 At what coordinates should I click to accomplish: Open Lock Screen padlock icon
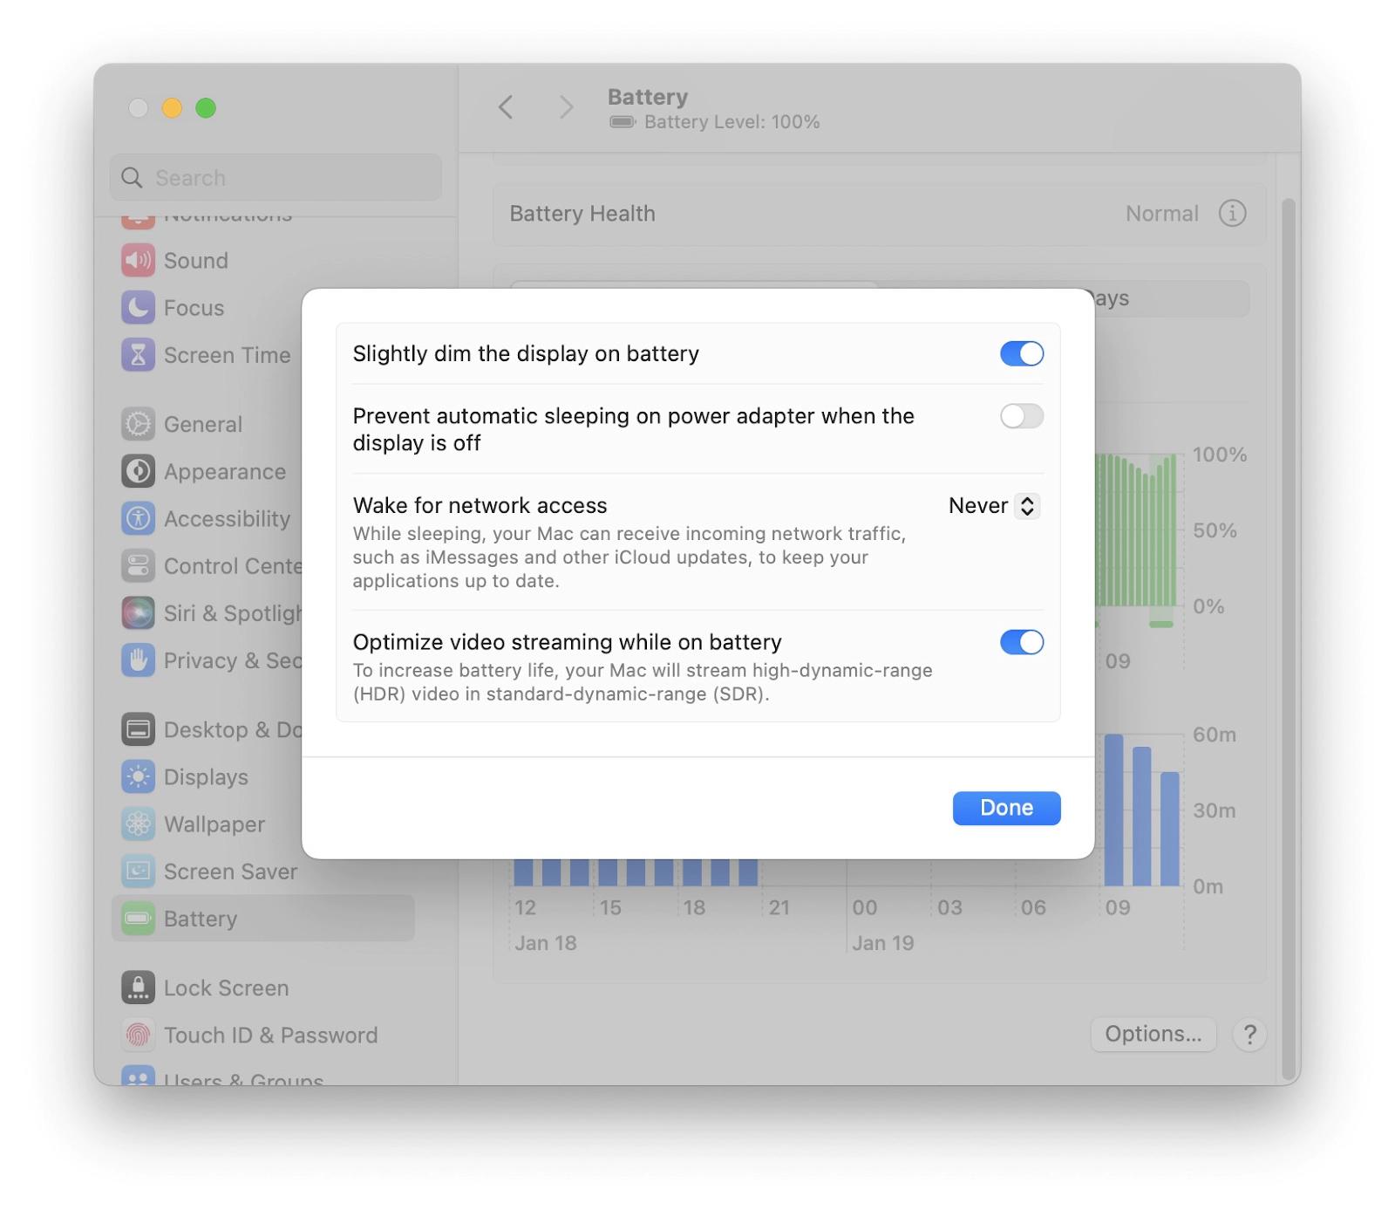138,988
